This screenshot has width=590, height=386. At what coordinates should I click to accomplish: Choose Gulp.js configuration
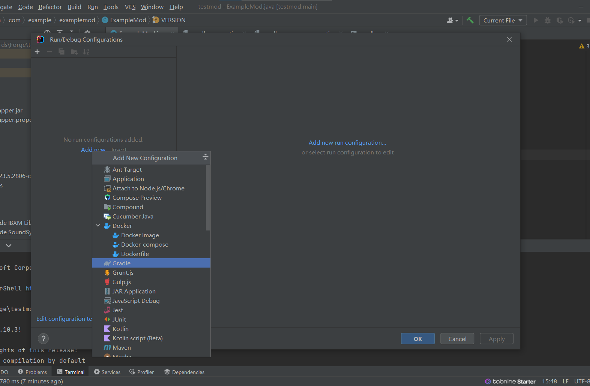[x=151, y=282]
